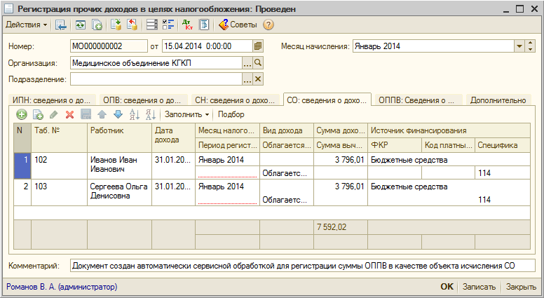544x298 pixels.
Task: Move row down with blue arrow icon
Action: tap(118, 114)
